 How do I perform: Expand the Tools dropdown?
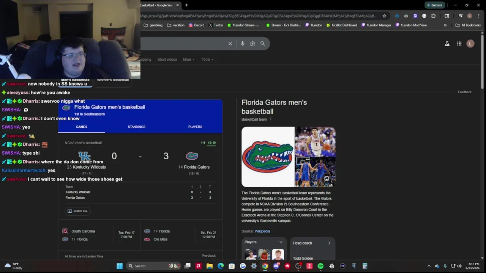coord(207,60)
